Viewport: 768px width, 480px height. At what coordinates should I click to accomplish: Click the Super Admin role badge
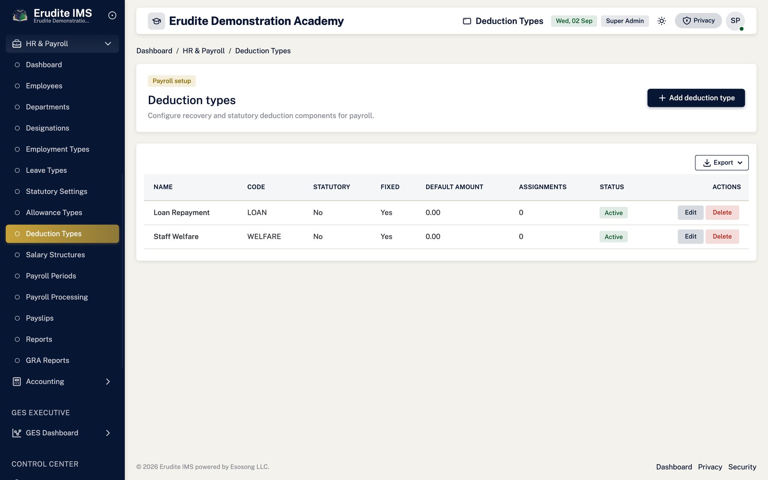click(624, 21)
